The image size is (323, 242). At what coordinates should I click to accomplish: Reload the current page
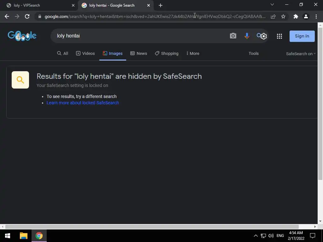tap(27, 16)
